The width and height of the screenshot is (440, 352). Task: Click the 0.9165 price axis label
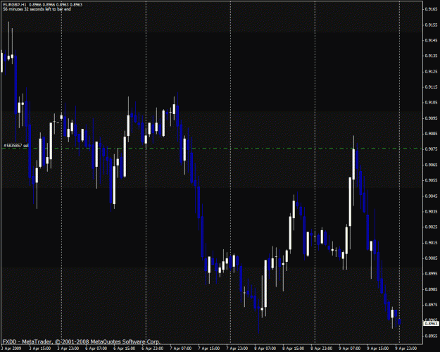(x=431, y=9)
